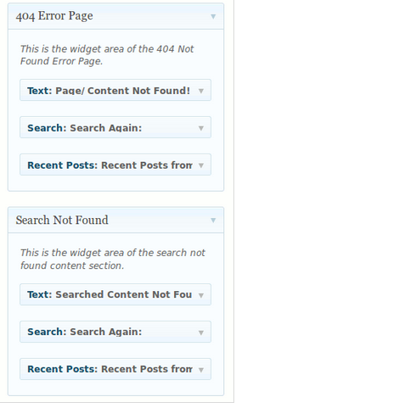Expand Recent Posts widget arrow in 404 Error Page

tap(201, 165)
